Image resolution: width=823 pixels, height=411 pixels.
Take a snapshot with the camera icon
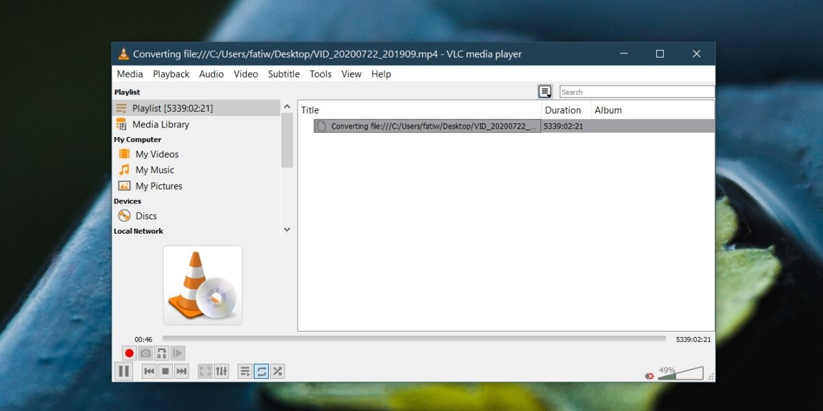click(145, 353)
